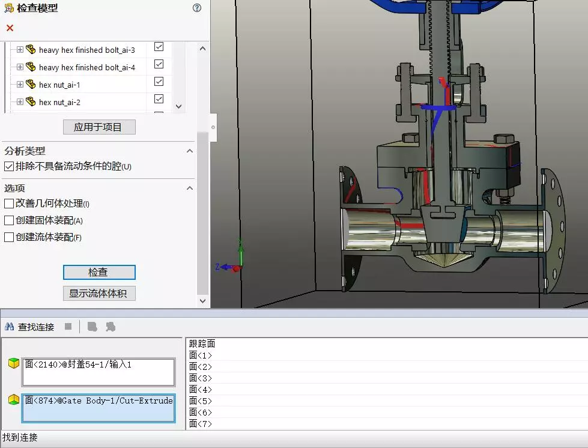This screenshot has width=588, height=448.
Task: Expand the heavy hex finished bolt_ai-4 tree node
Action: point(20,67)
